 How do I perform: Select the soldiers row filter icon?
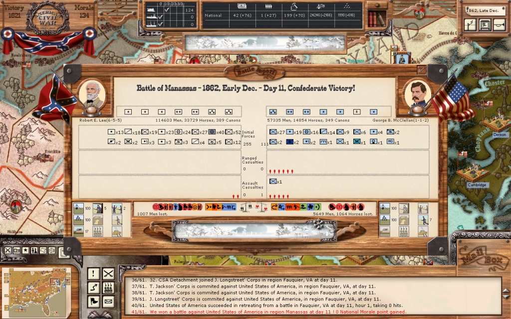(108, 288)
